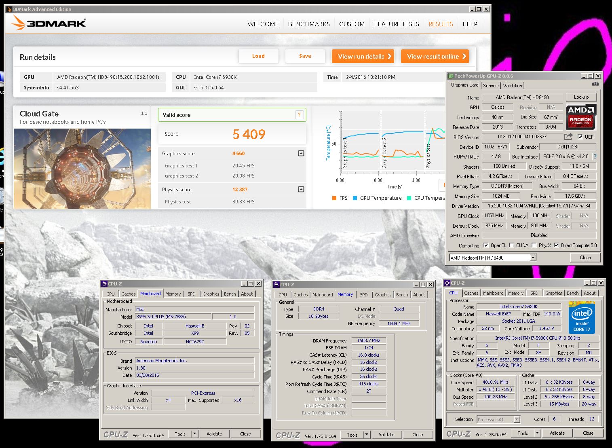Click the Graphics score value 4 660
Image resolution: width=612 pixels, height=448 pixels.
click(x=238, y=154)
